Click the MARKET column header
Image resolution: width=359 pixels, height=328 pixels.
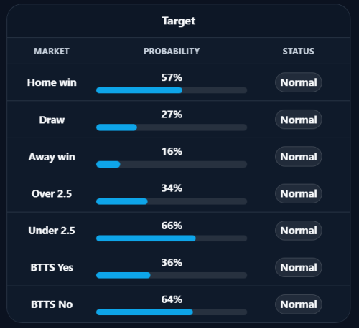coord(52,51)
